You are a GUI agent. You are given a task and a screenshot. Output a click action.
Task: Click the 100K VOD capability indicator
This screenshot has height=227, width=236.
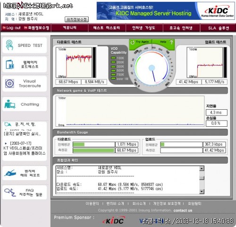point(113,58)
